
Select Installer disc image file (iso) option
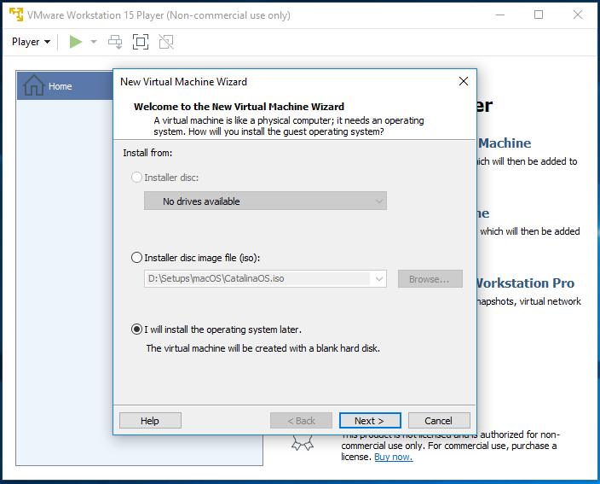136,257
